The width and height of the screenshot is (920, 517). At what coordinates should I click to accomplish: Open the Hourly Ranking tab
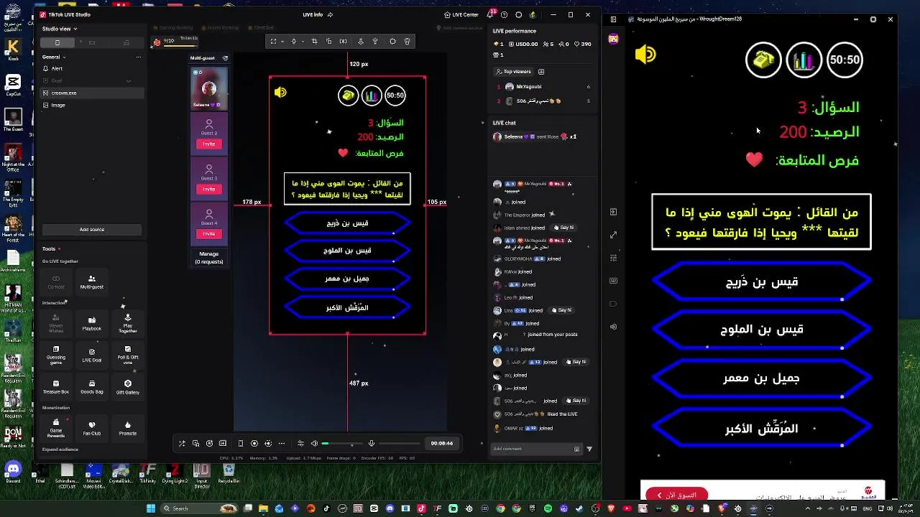220,28
